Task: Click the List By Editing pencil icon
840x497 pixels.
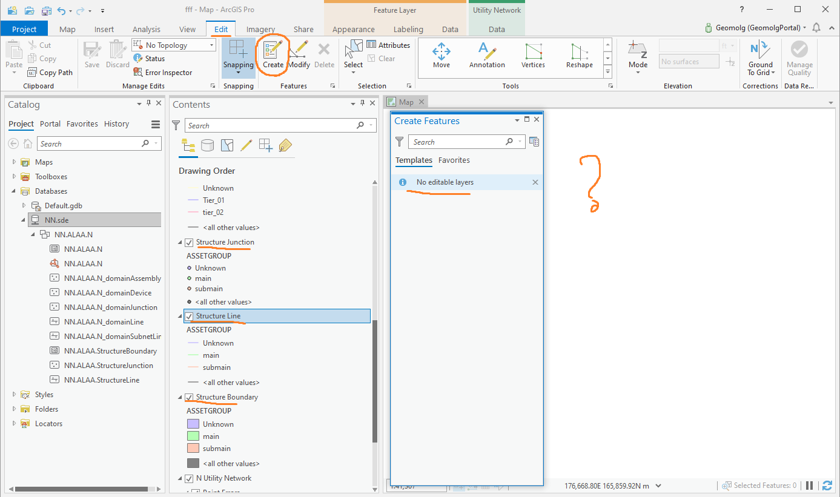Action: (x=246, y=145)
